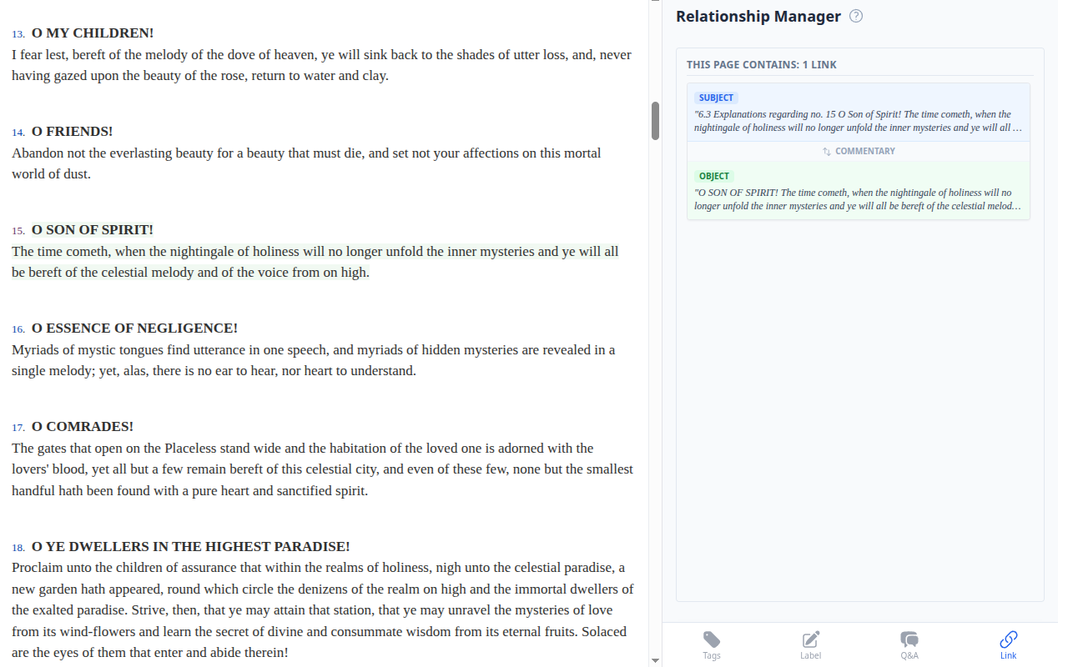Click paragraph number 15 beside O SON OF SPIRIT
Screen dimensions: 1068x667
(18, 230)
